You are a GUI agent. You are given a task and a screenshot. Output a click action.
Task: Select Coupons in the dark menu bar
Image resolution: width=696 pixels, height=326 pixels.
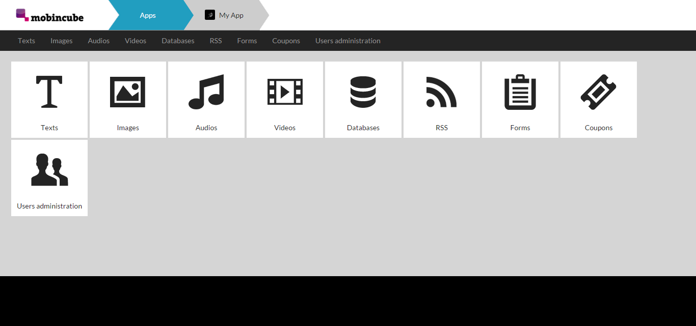click(286, 41)
